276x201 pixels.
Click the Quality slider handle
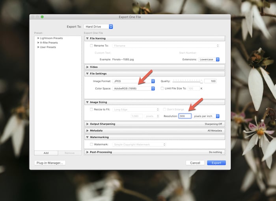click(x=201, y=81)
